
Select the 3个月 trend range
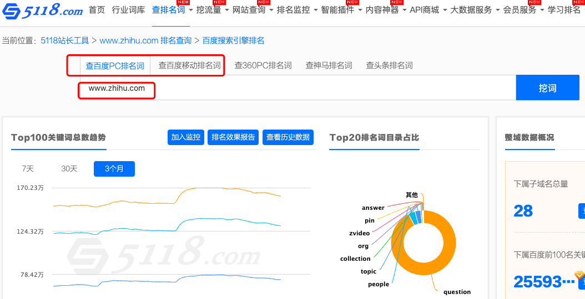pos(114,169)
